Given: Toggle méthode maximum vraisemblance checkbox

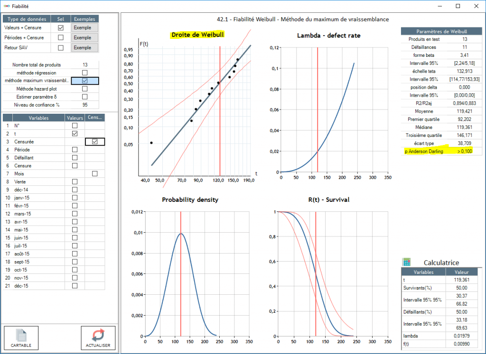Looking at the screenshot, I should click(84, 81).
